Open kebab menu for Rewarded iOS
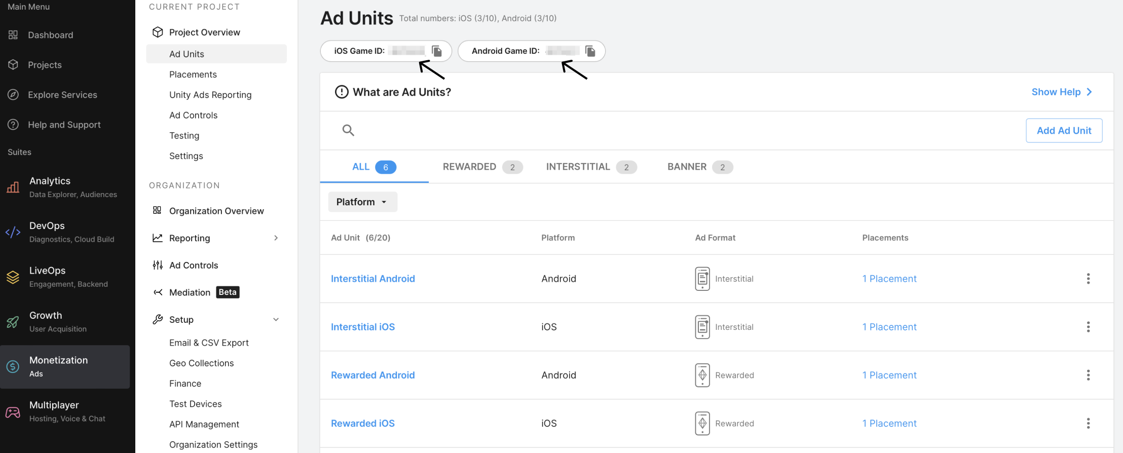 [1088, 423]
